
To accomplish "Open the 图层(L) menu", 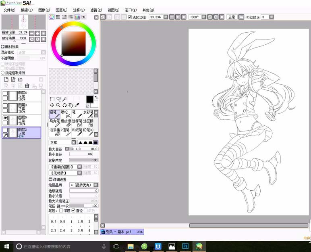I will click(62, 10).
